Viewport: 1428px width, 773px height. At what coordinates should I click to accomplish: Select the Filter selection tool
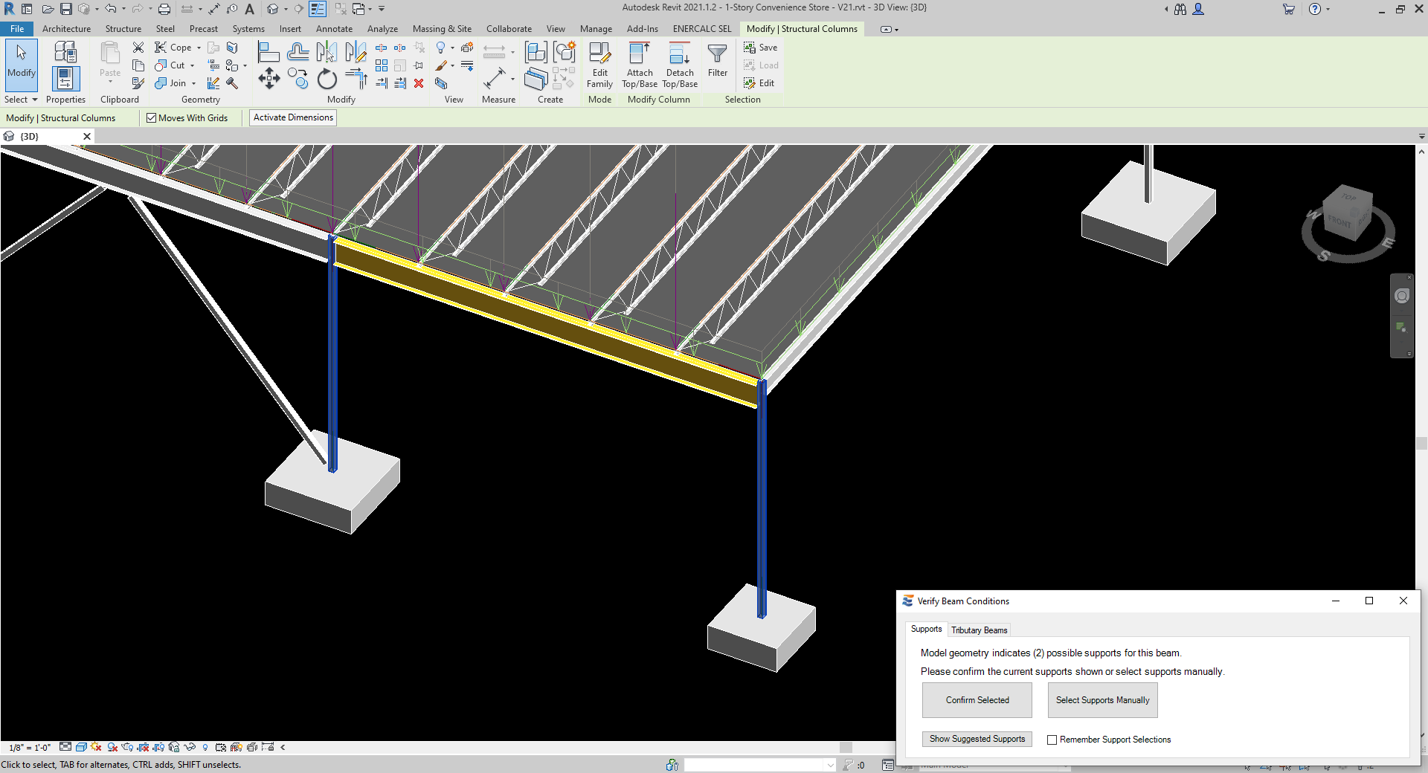717,60
